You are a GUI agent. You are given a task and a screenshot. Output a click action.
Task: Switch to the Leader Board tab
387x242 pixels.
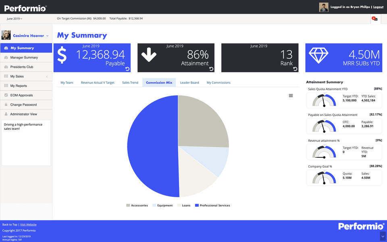pyautogui.click(x=189, y=83)
